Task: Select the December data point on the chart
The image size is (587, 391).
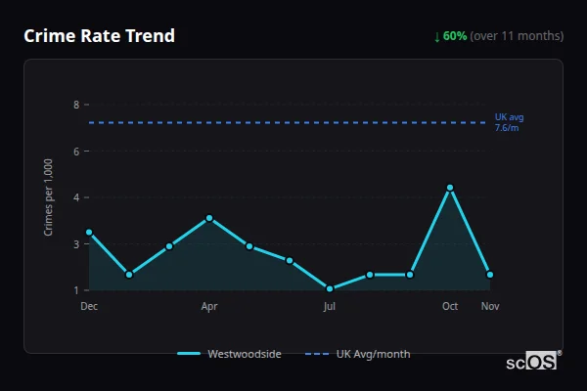Action: pyautogui.click(x=89, y=233)
